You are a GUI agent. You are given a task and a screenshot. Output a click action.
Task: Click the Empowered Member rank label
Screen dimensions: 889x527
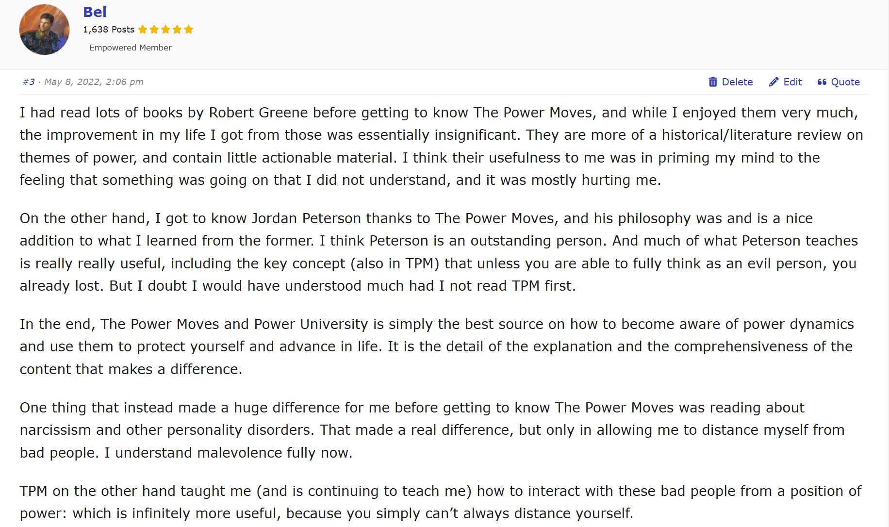(130, 48)
